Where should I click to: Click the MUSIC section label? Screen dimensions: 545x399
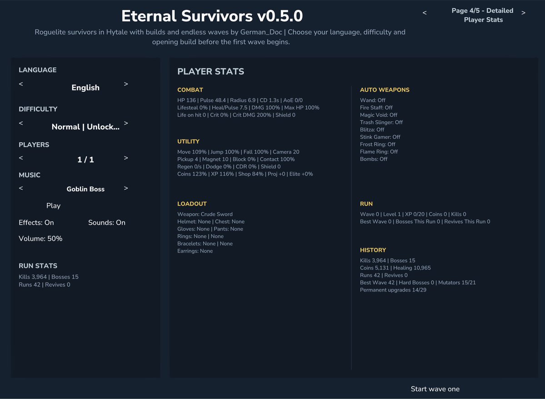tap(30, 175)
